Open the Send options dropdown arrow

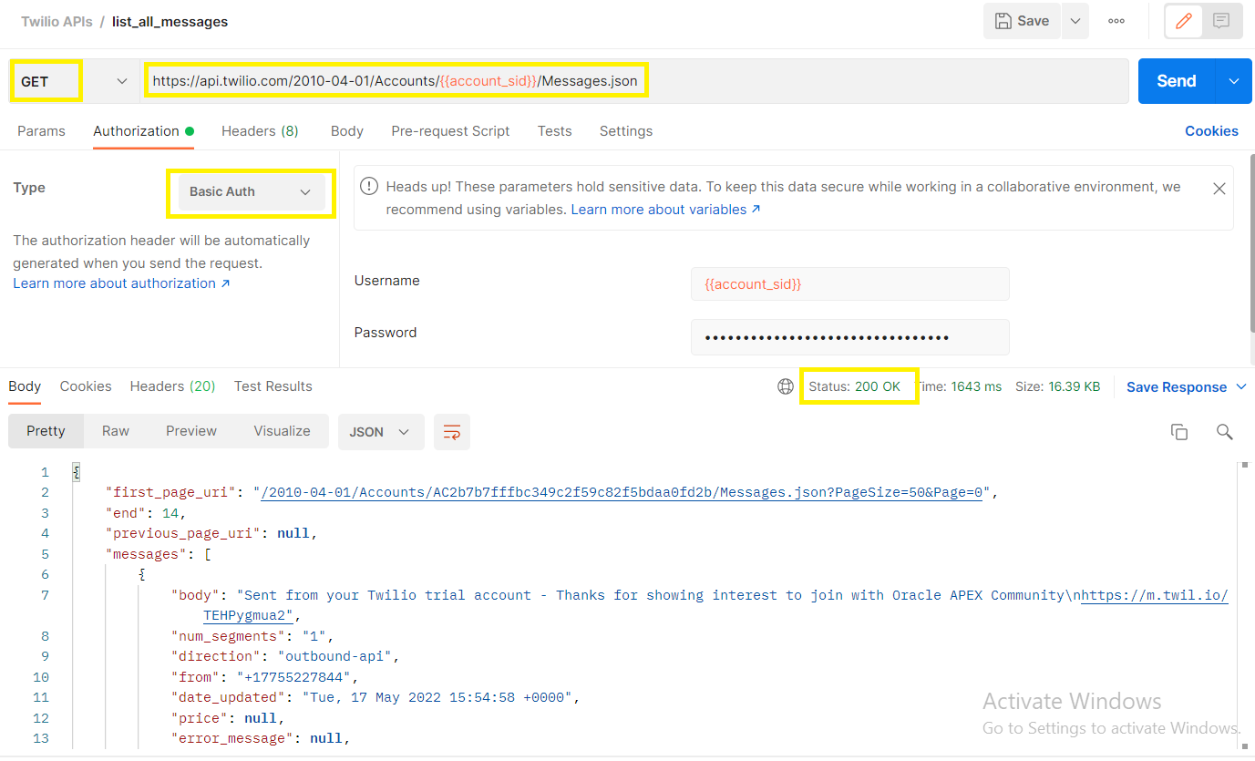[x=1234, y=81]
